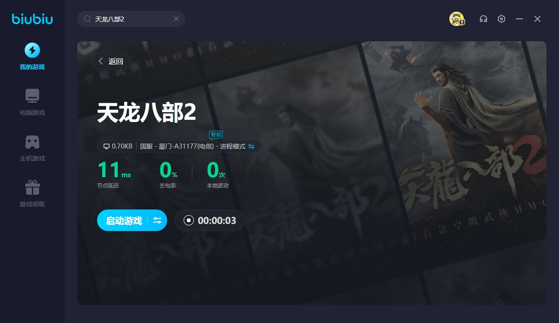
Task: Click the 智能 smart mode badge
Action: click(x=216, y=135)
